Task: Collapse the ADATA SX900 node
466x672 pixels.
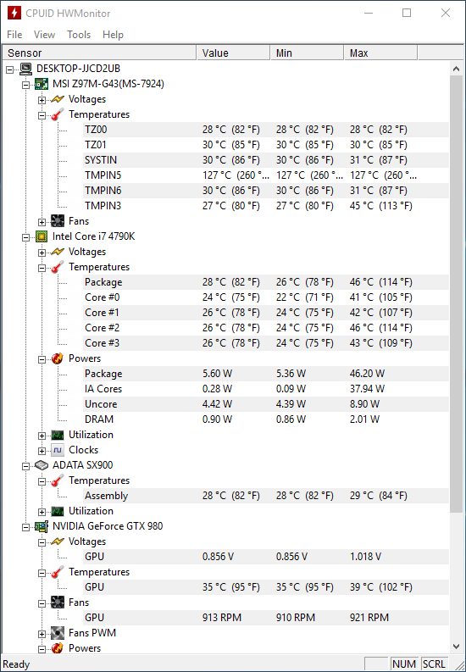Action: (26, 466)
